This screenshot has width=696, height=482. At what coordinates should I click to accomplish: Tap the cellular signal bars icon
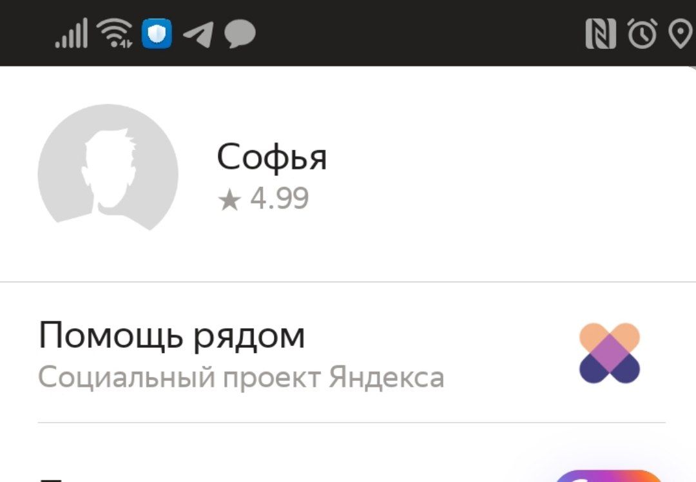click(x=71, y=34)
